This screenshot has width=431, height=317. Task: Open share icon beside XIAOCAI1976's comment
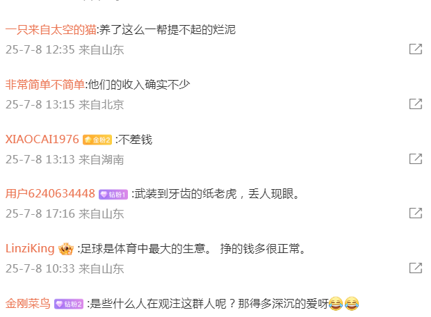click(416, 158)
